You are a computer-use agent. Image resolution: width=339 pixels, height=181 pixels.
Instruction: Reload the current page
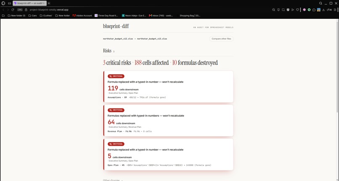pyautogui.click(x=13, y=10)
